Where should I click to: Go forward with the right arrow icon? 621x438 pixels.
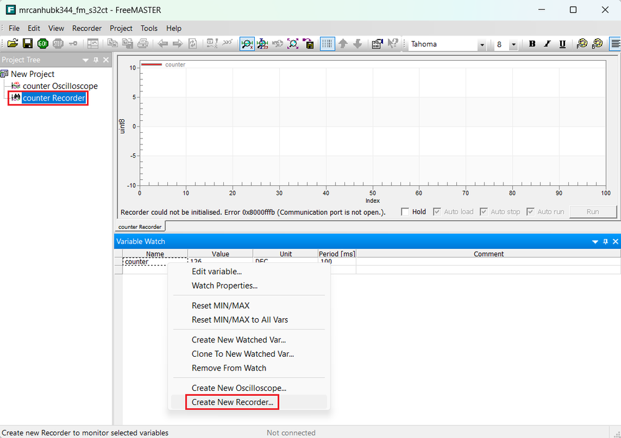coord(178,43)
